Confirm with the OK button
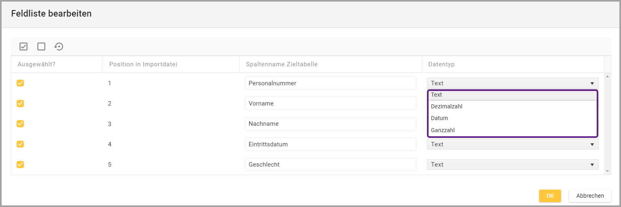The height and width of the screenshot is (207, 621). (550, 196)
